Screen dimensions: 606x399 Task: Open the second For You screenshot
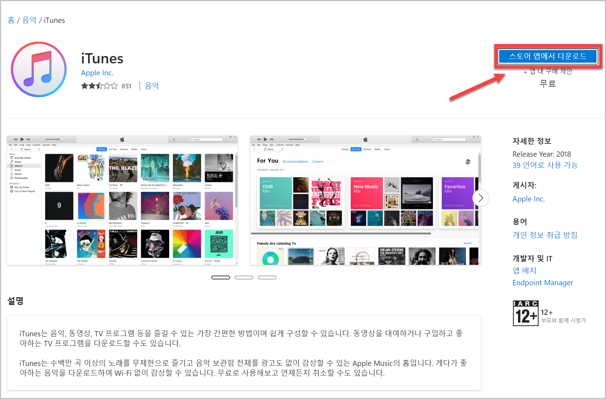click(365, 200)
